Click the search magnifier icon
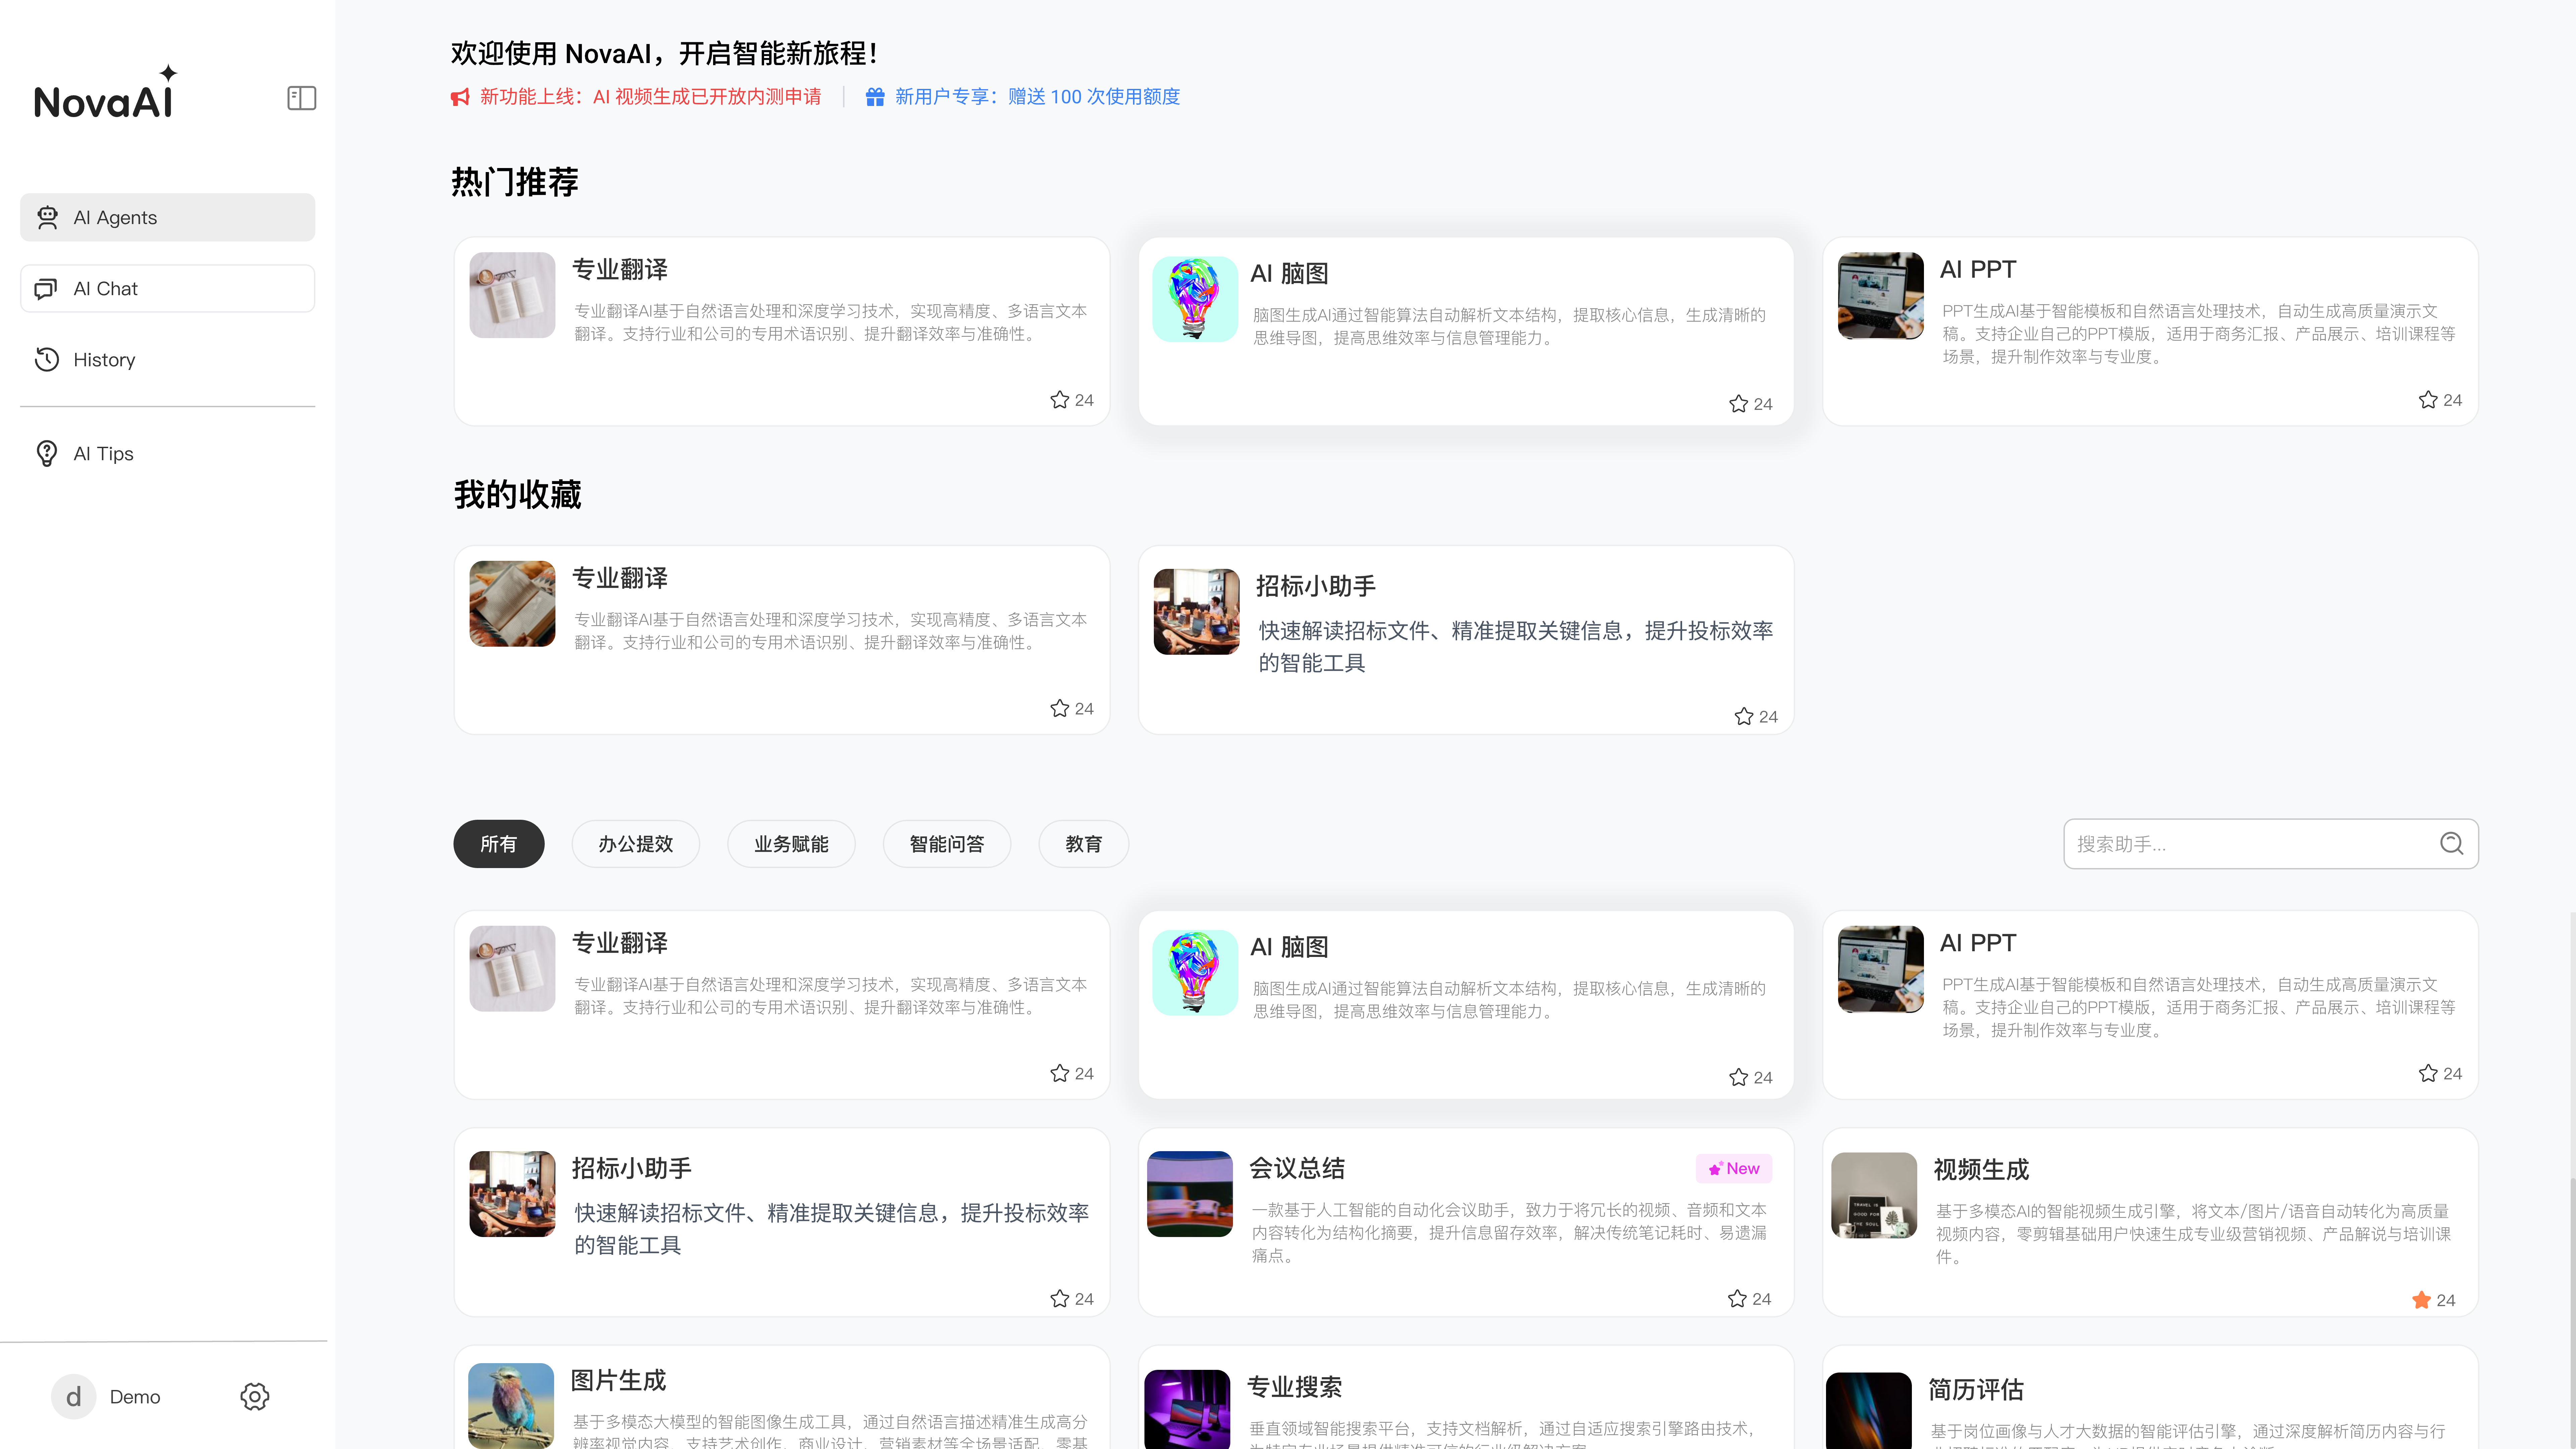The height and width of the screenshot is (1449, 2576). (2452, 844)
